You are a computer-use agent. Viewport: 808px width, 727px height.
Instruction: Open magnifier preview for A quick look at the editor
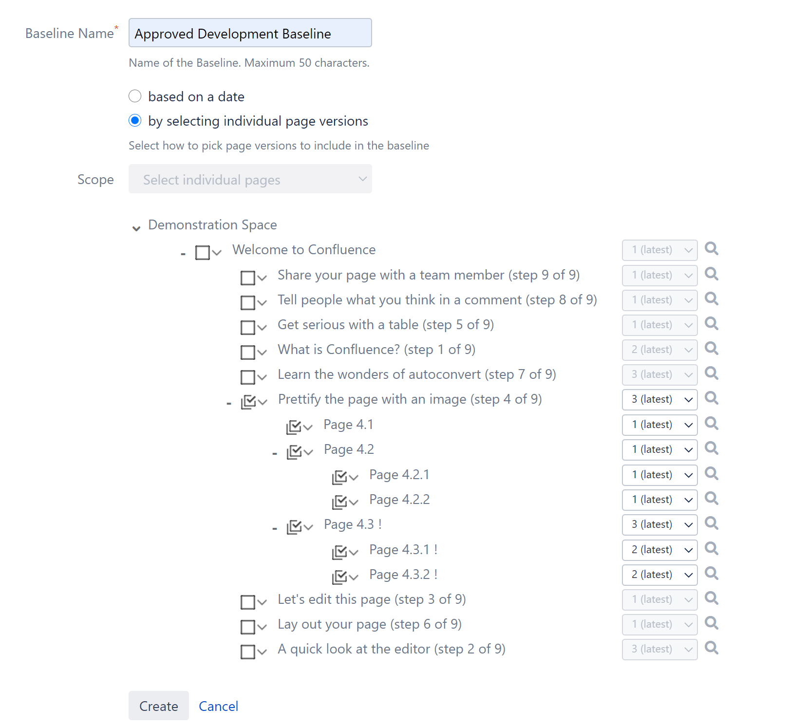(x=712, y=649)
